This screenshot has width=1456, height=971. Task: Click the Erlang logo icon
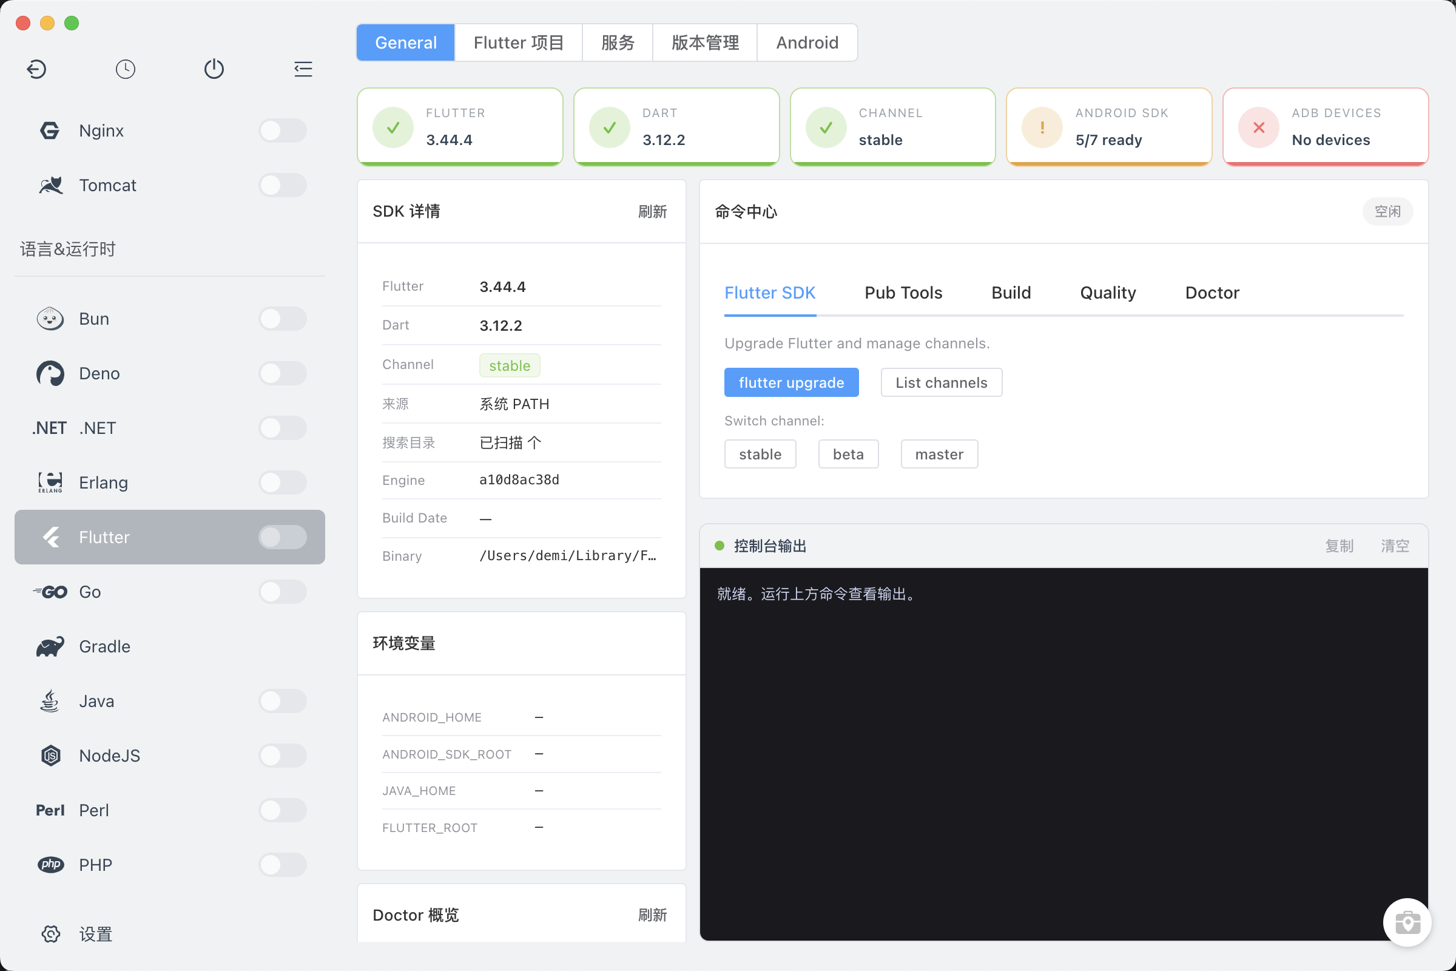tap(50, 482)
